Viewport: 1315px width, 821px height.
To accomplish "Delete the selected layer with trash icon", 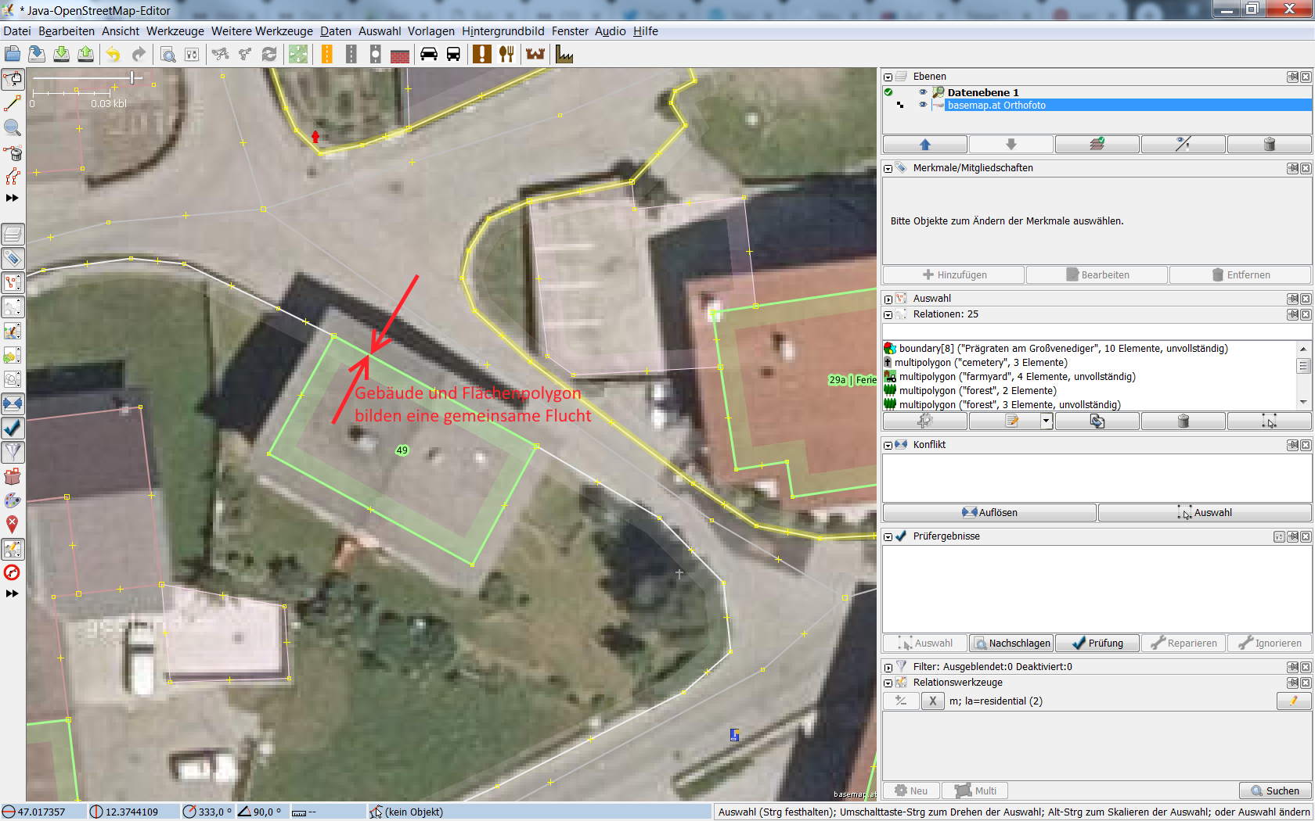I will [x=1269, y=144].
